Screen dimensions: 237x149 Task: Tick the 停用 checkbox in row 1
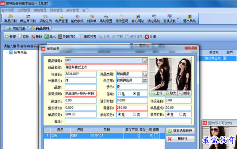156,135
